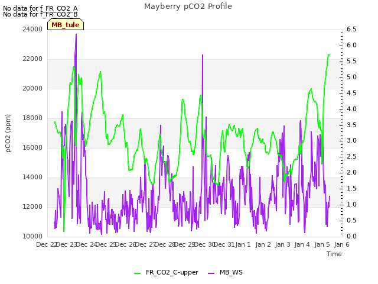378x284 pixels.
Task: Click the 14000 left axis tick label
Action: 32,177
